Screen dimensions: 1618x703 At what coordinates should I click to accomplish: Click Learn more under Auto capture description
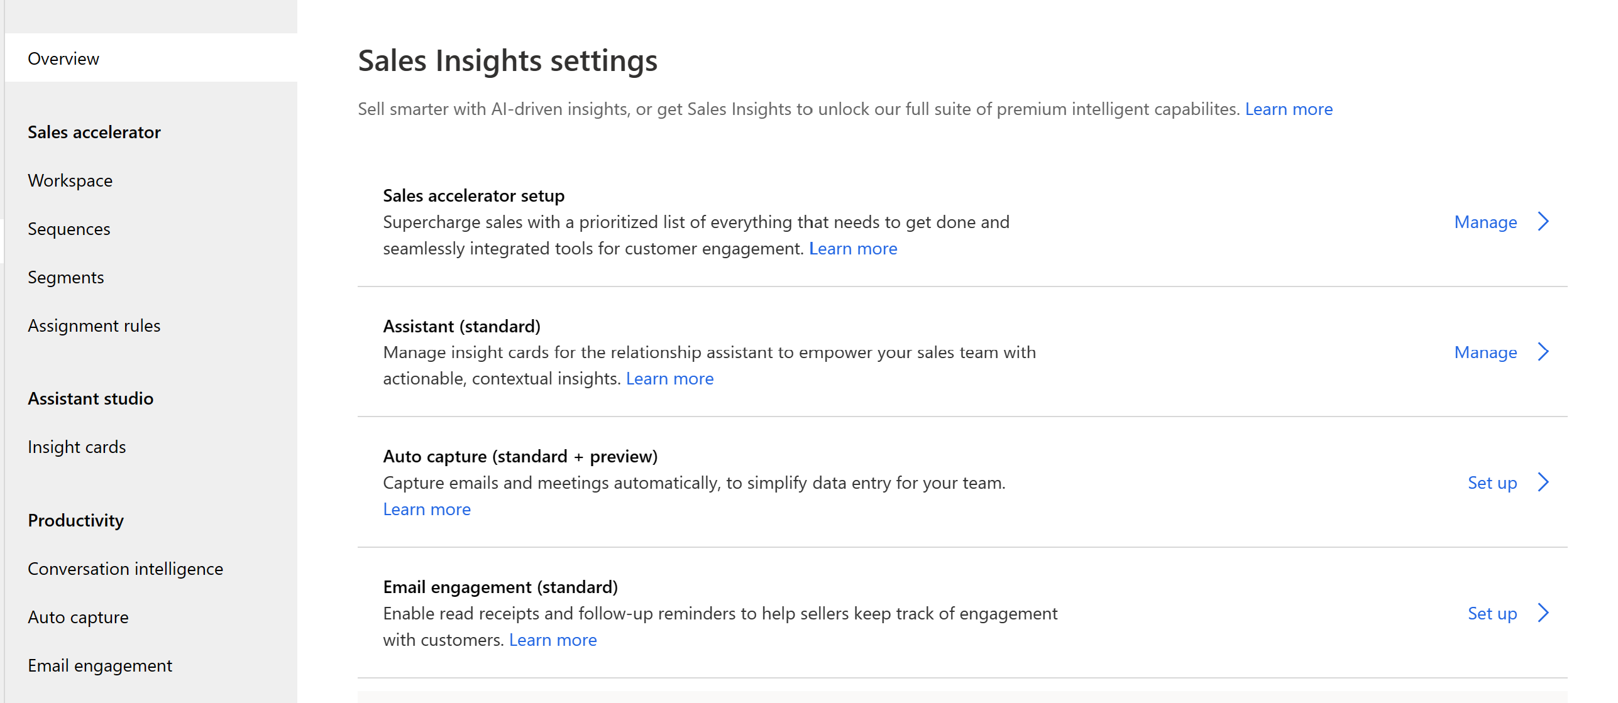427,510
